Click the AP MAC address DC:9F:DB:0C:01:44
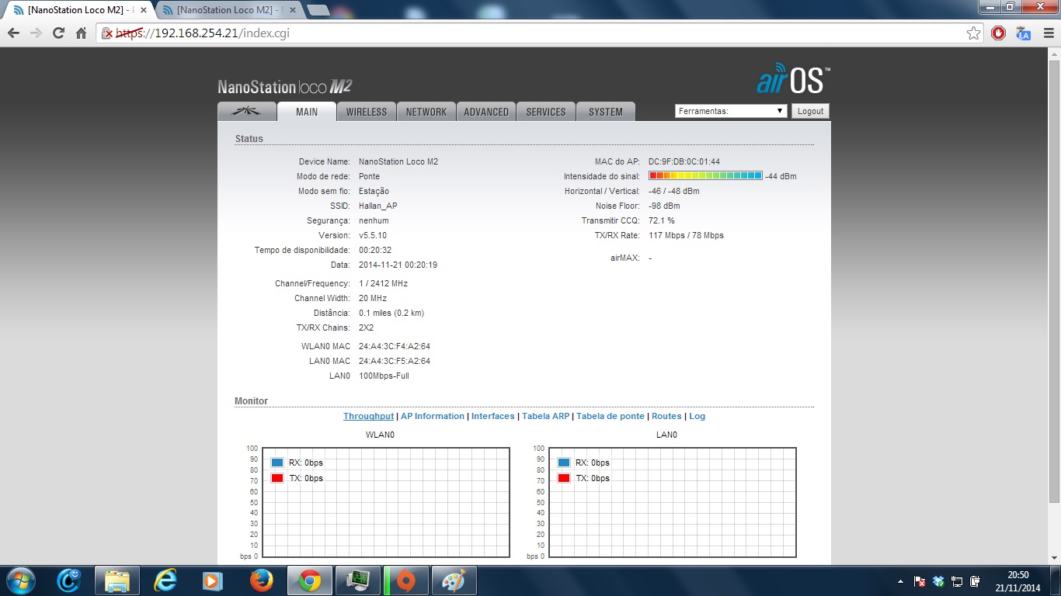The height and width of the screenshot is (596, 1061). click(x=684, y=161)
